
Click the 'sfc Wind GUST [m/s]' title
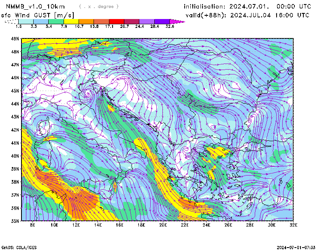coord(38,15)
